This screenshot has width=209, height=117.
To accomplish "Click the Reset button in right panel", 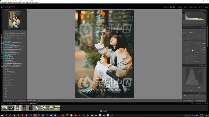I will (x=200, y=101).
